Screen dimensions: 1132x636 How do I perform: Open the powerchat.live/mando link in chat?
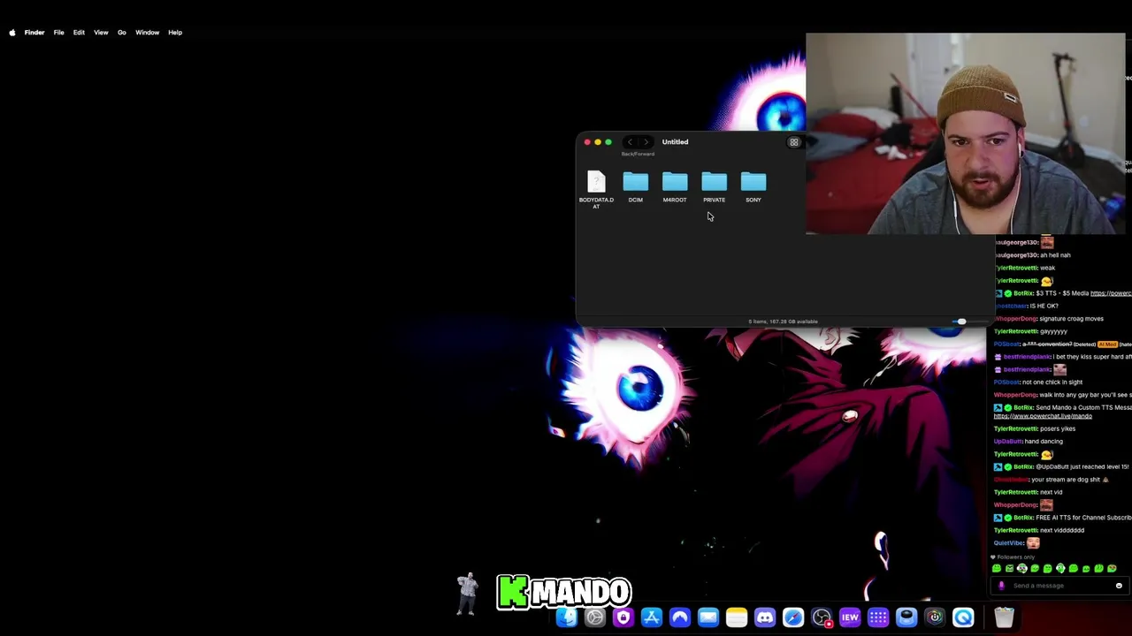coord(1043,416)
